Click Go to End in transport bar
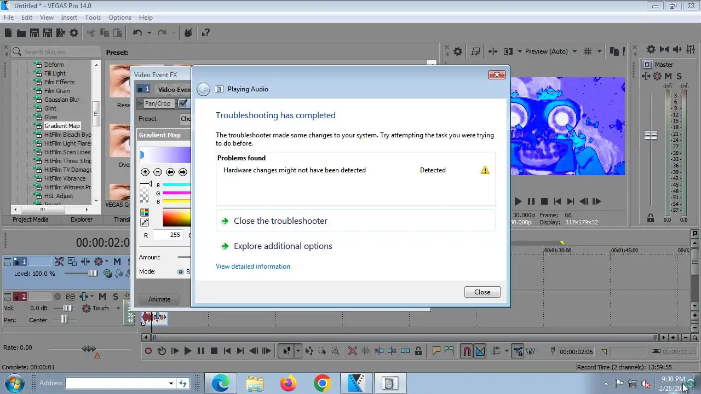 click(240, 351)
